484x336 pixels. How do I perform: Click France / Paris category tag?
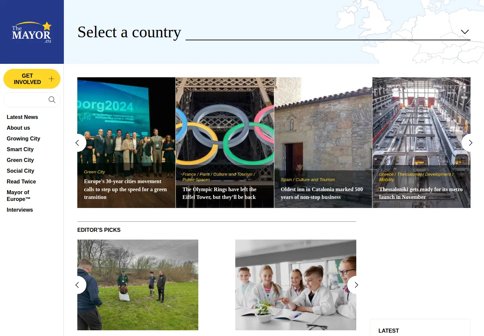click(x=219, y=177)
